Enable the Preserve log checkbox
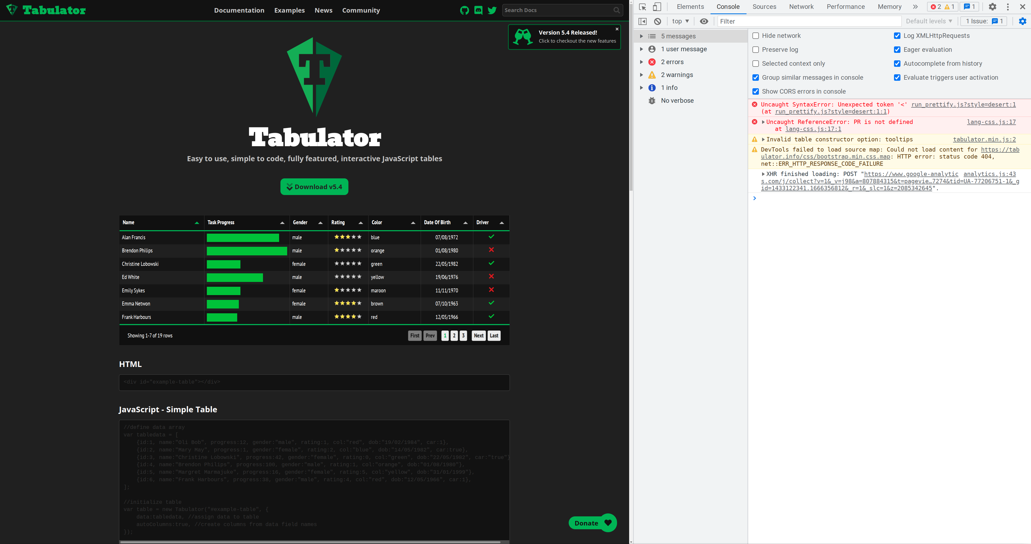The height and width of the screenshot is (544, 1031). click(x=756, y=50)
